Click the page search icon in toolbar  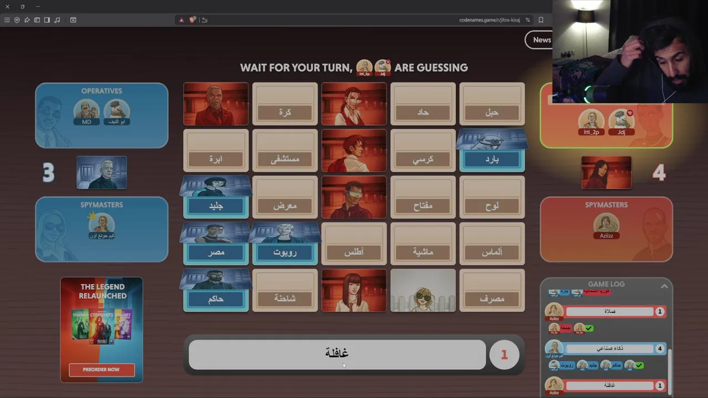point(73,20)
